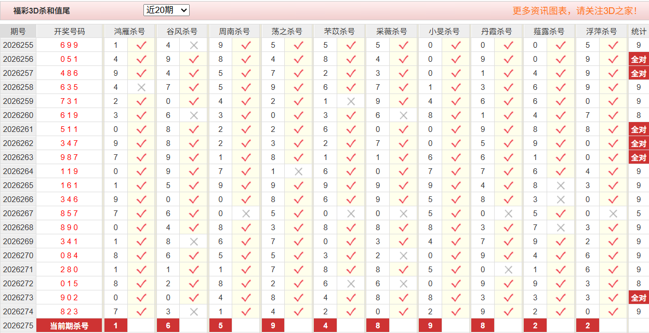
Task: Click the 统计 value 5 in row 2026267
Action: click(x=639, y=214)
